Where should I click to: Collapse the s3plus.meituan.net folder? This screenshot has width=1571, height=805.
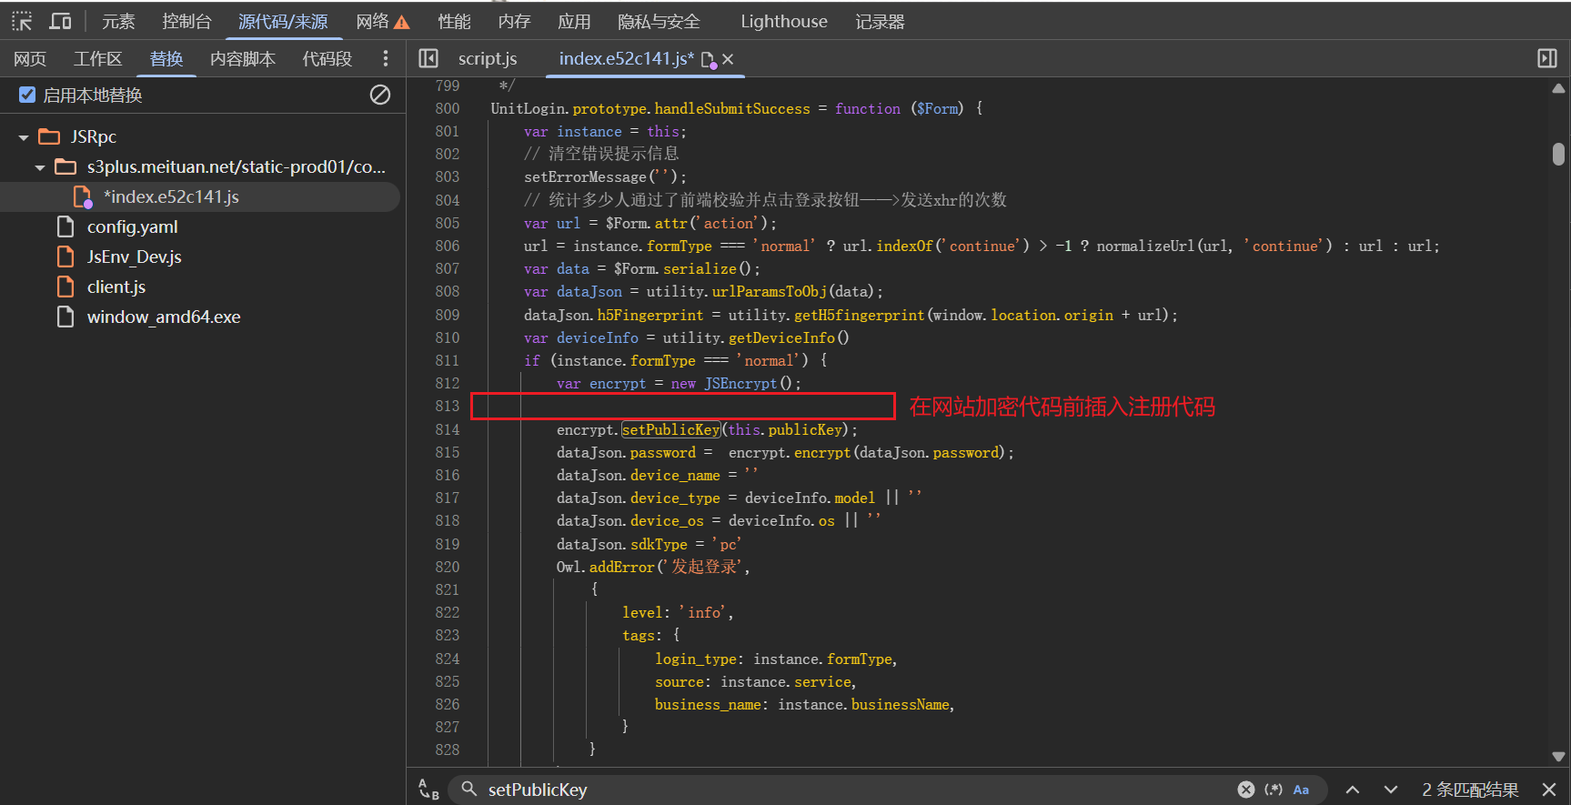coord(40,167)
